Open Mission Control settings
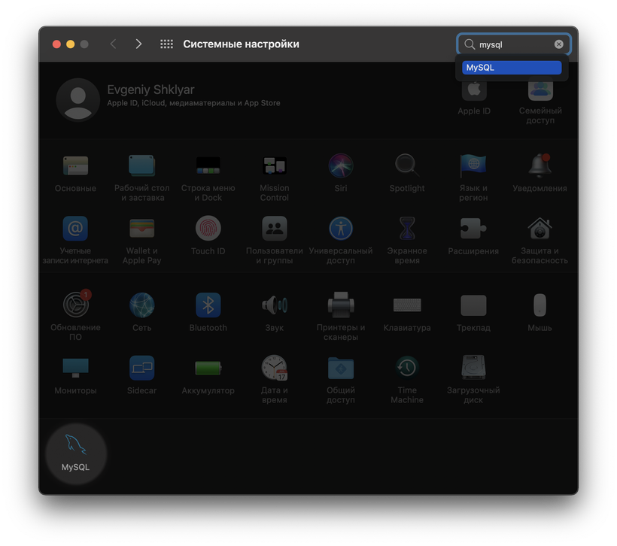617x546 pixels. coord(275,165)
